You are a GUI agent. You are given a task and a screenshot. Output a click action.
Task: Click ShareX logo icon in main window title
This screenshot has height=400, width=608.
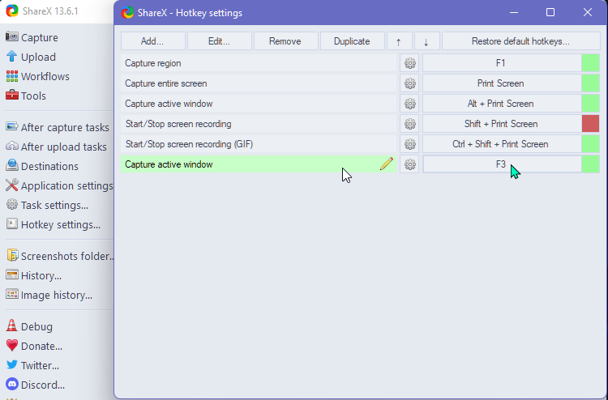pos(12,11)
